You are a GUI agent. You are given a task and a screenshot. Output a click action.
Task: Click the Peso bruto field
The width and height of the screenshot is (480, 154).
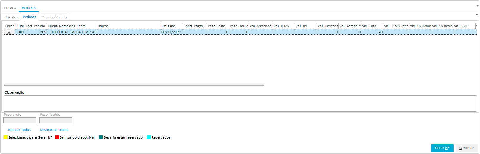pos(20,120)
